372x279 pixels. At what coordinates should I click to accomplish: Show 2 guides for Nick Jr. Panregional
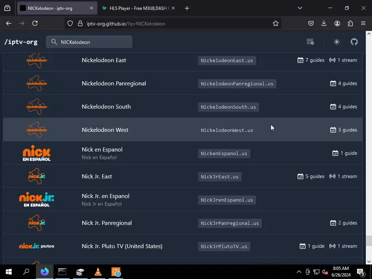[x=344, y=223]
